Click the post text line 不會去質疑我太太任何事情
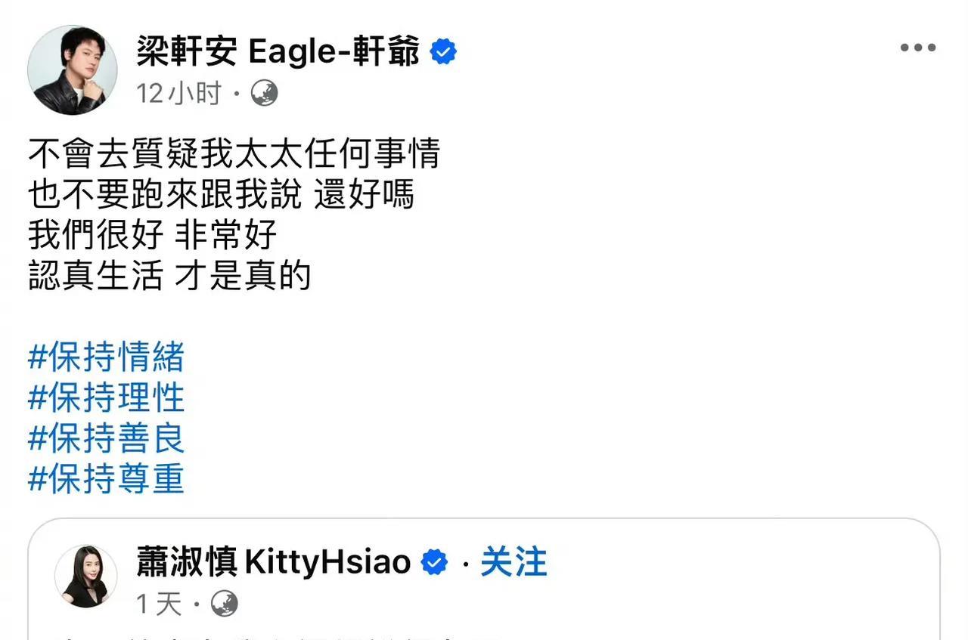The width and height of the screenshot is (968, 640). click(234, 155)
